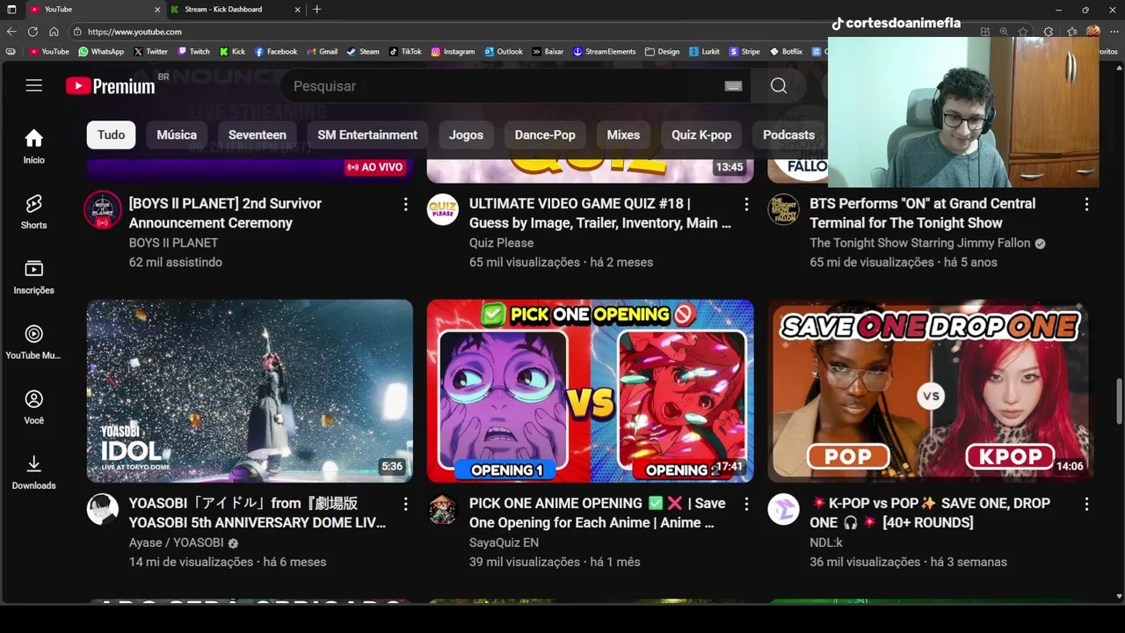
Task: Open Stripe bookmark
Action: 744,52
